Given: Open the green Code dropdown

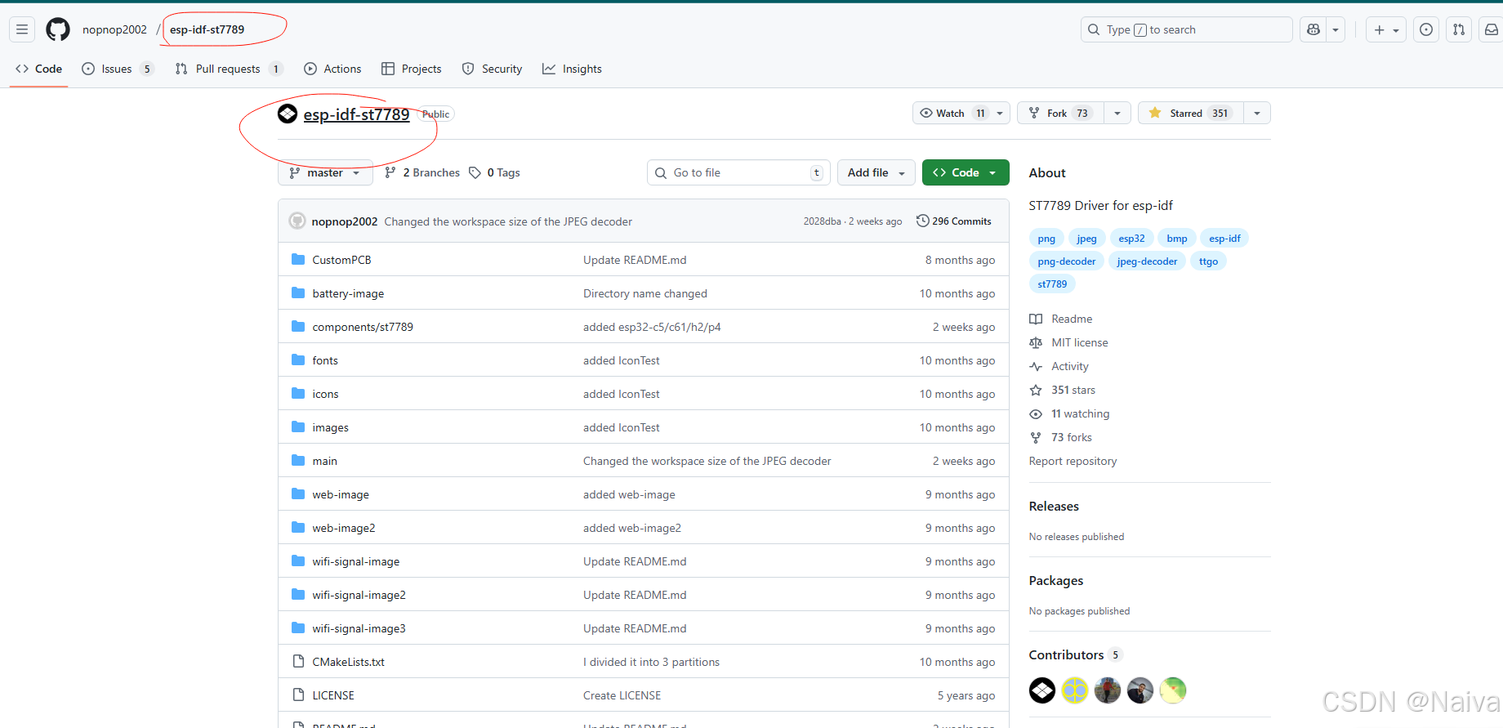Looking at the screenshot, I should 966,172.
